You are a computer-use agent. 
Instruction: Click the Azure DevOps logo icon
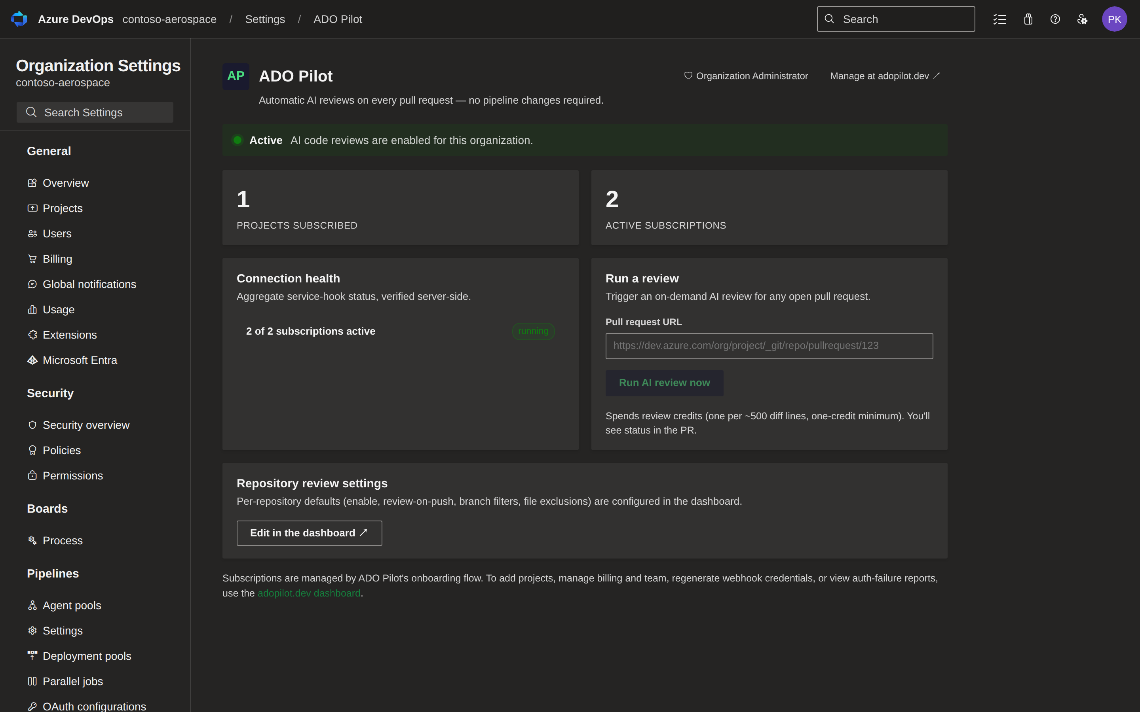[x=19, y=19]
